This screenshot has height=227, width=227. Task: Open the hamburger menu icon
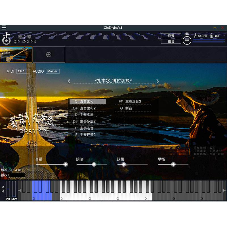coord(4,28)
